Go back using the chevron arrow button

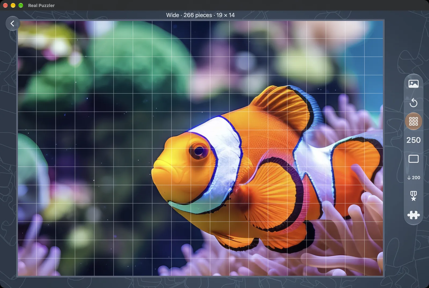[x=13, y=24]
